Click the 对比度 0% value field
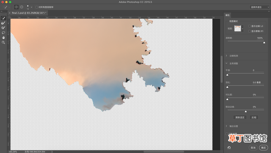This screenshot has width=271, height=153. 258,95
